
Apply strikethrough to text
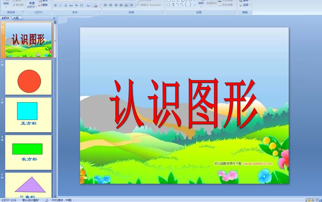71,5
